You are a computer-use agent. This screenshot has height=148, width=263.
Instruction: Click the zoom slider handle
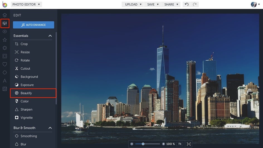click(x=143, y=144)
